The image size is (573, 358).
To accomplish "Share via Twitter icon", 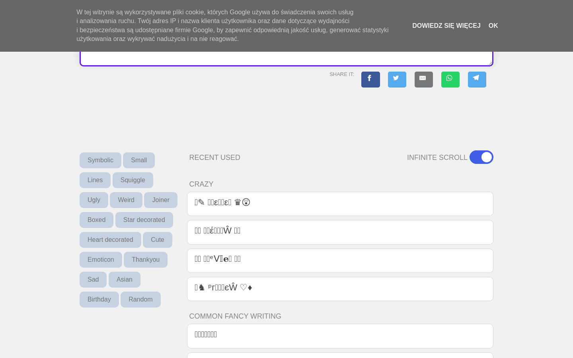I will 397,79.
